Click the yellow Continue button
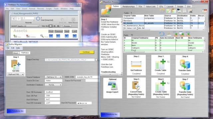Image resolution: width=213 pixels, height=119 pixels. [87, 52]
